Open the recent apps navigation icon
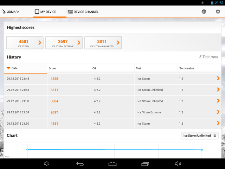The width and height of the screenshot is (225, 169). pos(145,164)
